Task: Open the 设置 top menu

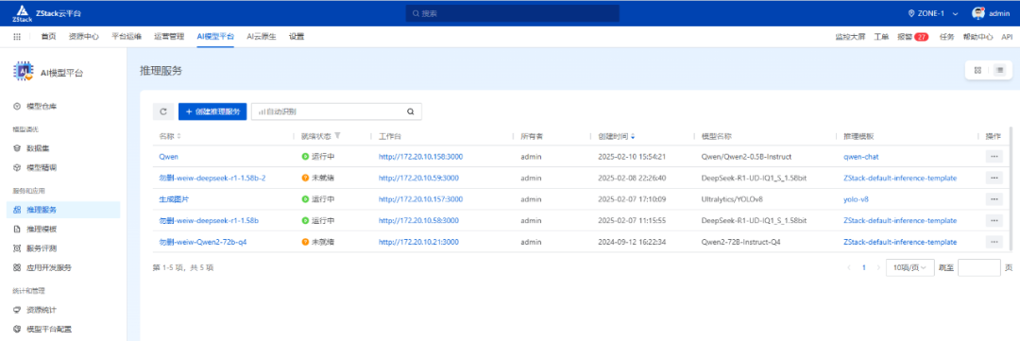Action: click(297, 37)
